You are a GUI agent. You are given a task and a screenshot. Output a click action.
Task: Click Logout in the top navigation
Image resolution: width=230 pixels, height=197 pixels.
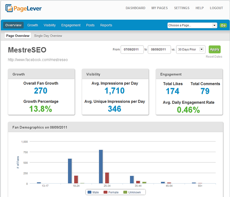pyautogui.click(x=216, y=8)
